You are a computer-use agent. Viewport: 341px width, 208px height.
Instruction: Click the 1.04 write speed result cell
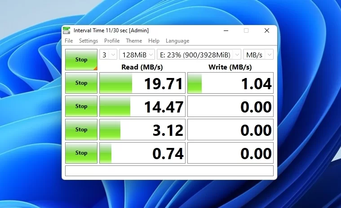pos(230,83)
